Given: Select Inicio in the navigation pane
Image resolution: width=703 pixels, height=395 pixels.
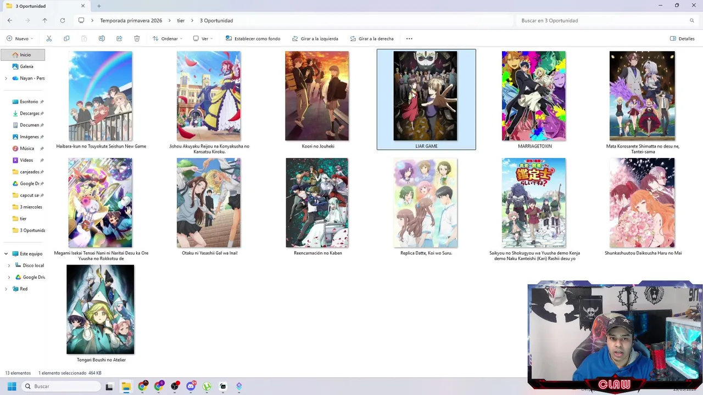Looking at the screenshot, I should (x=23, y=55).
